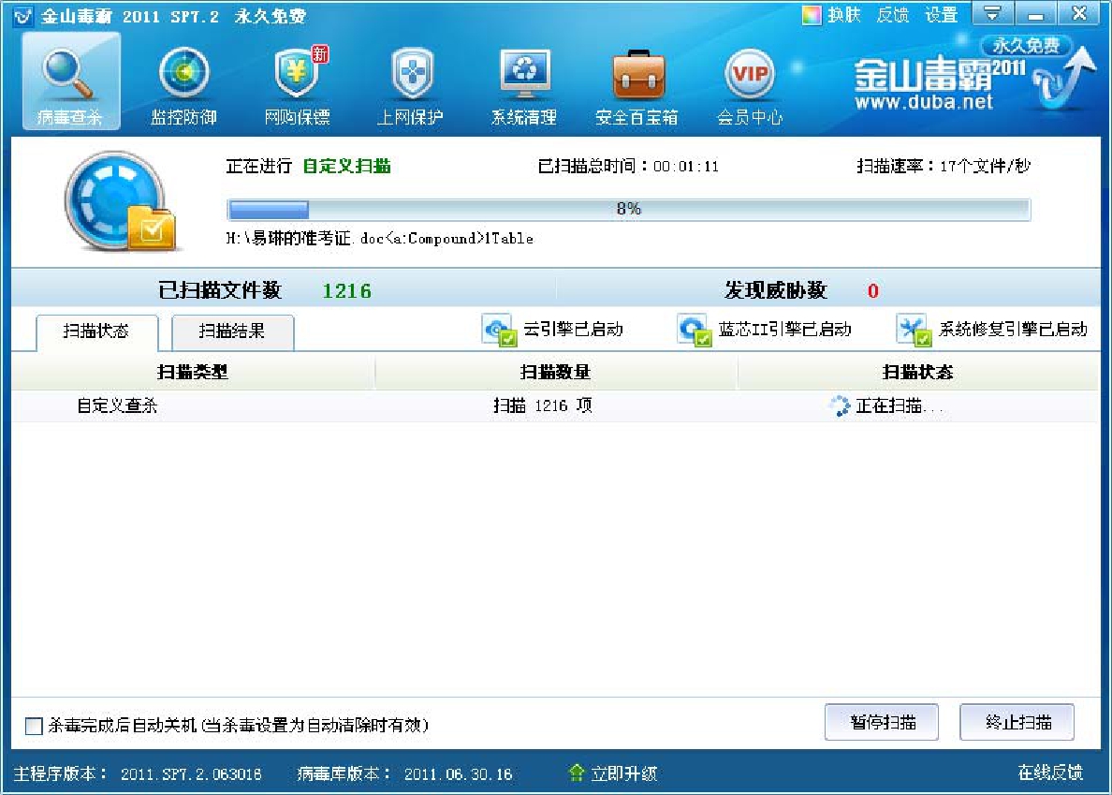Click the 扫描数量 column header
1112x795 pixels.
[555, 372]
